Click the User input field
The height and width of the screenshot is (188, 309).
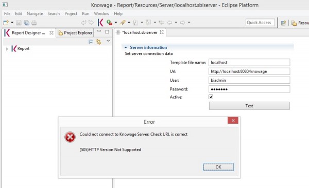[249, 80]
